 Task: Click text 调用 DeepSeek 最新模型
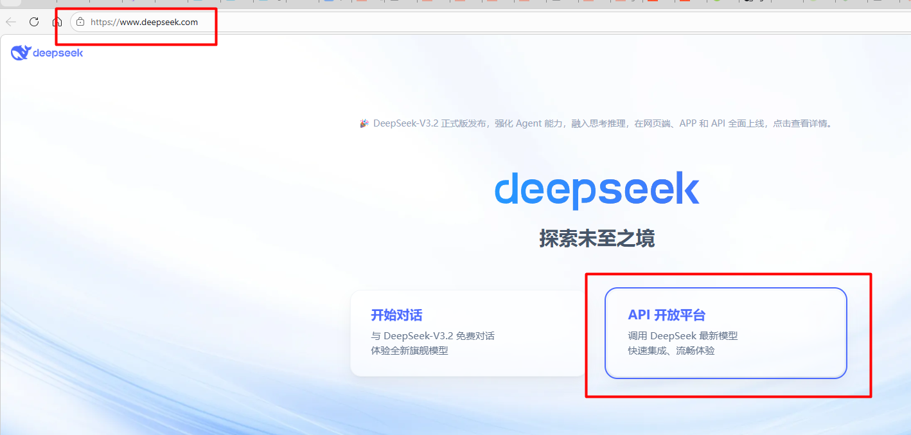coord(682,336)
